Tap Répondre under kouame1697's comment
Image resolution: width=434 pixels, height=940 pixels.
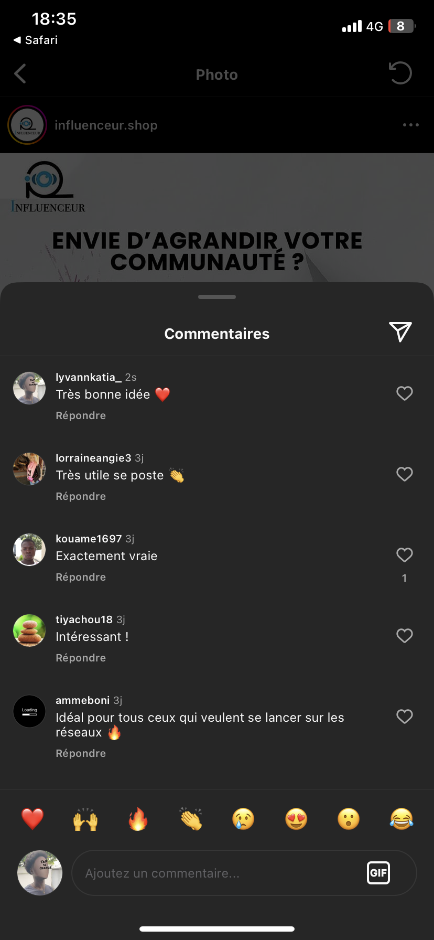[x=81, y=577]
